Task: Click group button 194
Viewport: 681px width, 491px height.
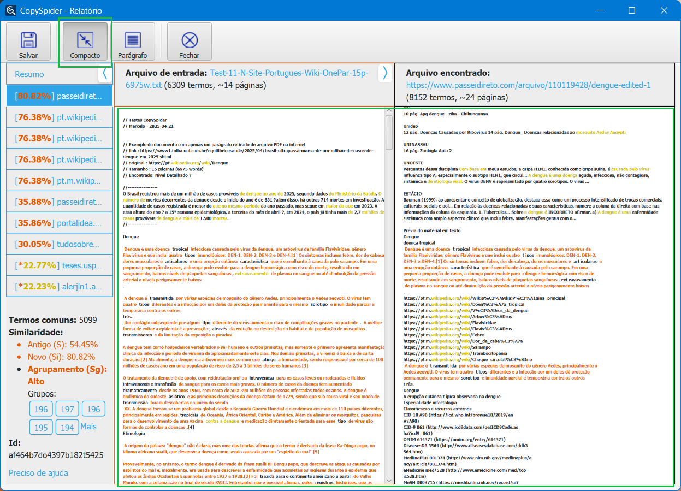Action: (67, 428)
